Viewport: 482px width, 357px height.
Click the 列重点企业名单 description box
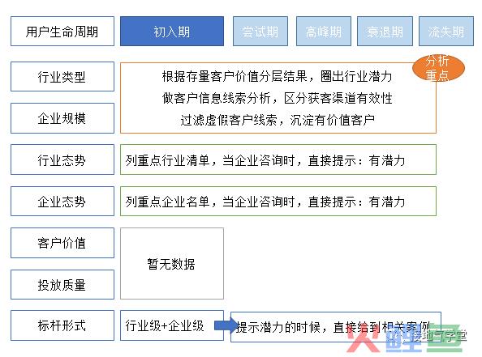click(278, 202)
